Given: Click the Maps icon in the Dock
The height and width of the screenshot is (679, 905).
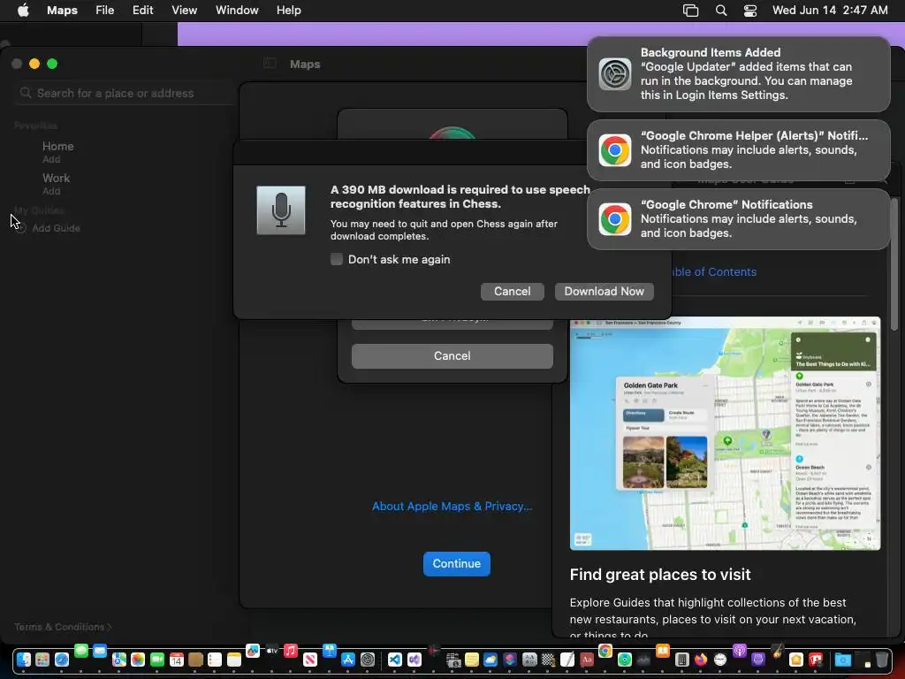Looking at the screenshot, I should (119, 660).
